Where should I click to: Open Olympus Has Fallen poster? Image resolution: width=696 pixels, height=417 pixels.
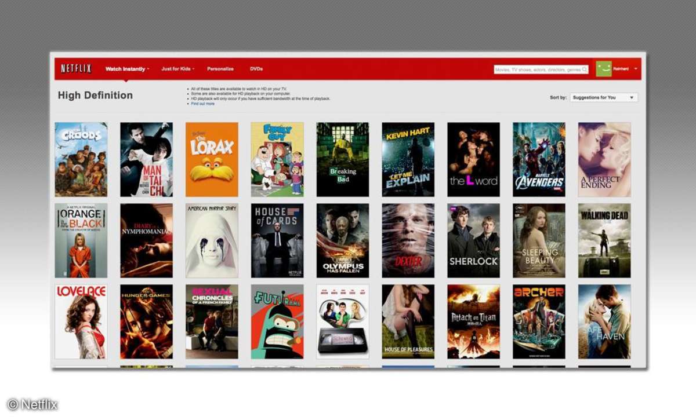click(x=343, y=240)
